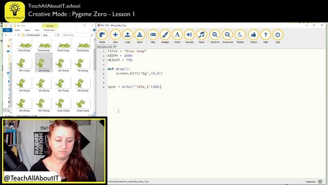Image resolution: width=328 pixels, height=185 pixels.
Task: Open the Sounds folder icon
Action: pyautogui.click(x=189, y=36)
